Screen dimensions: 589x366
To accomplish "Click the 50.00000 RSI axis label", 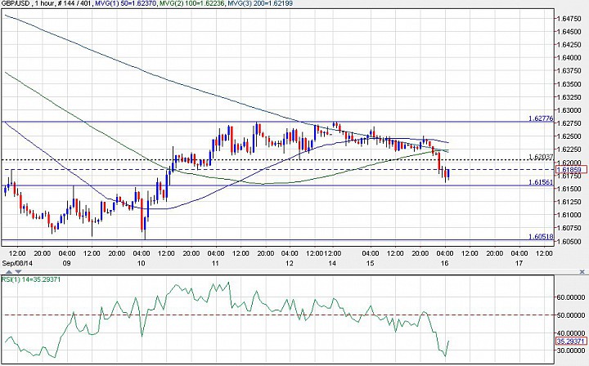I will pos(571,315).
